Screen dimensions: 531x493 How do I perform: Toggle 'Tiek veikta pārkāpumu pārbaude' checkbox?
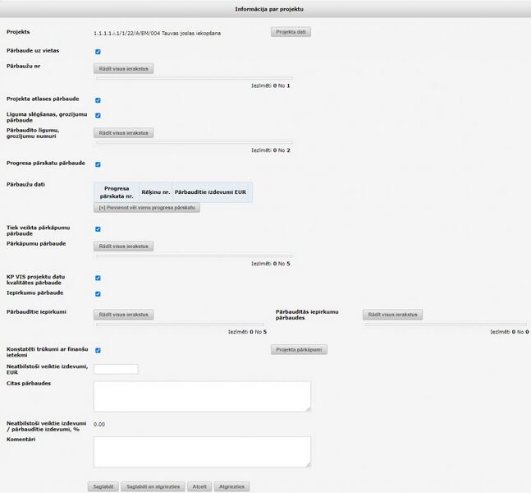[x=98, y=229]
